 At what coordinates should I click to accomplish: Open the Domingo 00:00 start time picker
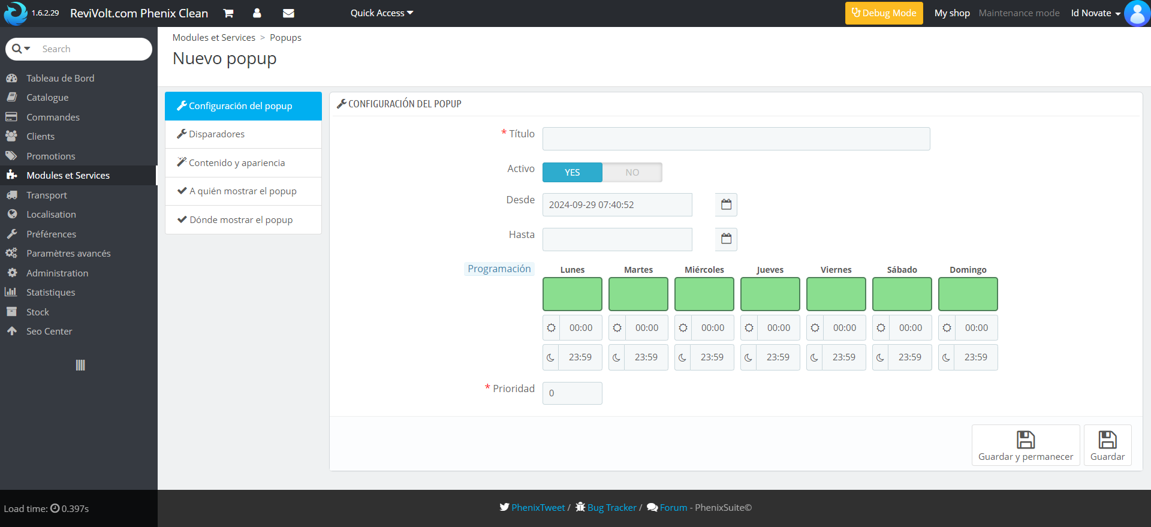tap(977, 328)
